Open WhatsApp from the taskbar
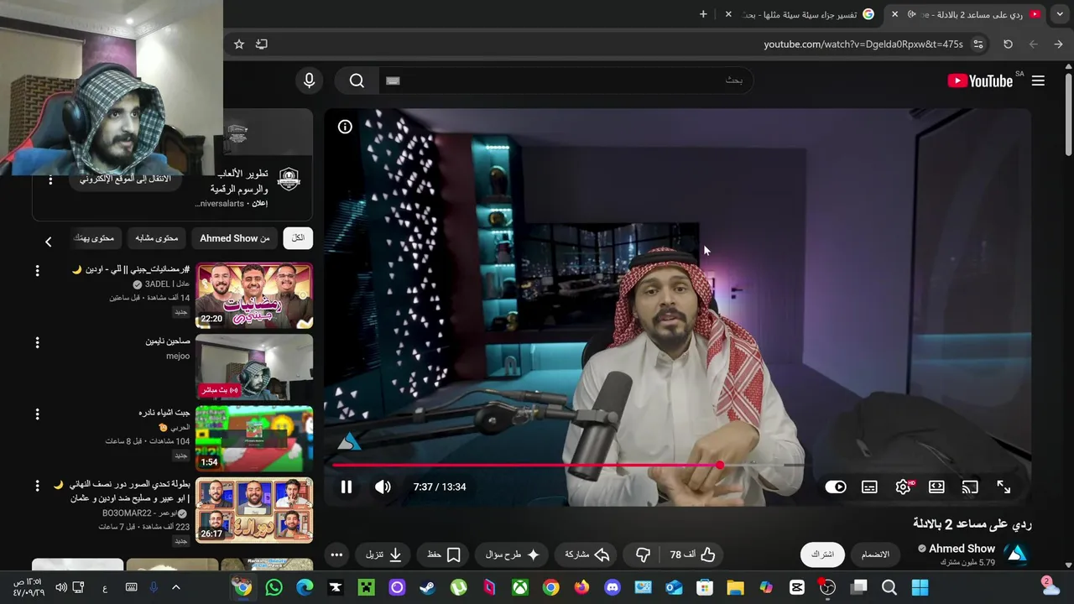1074x604 pixels. pos(274,587)
